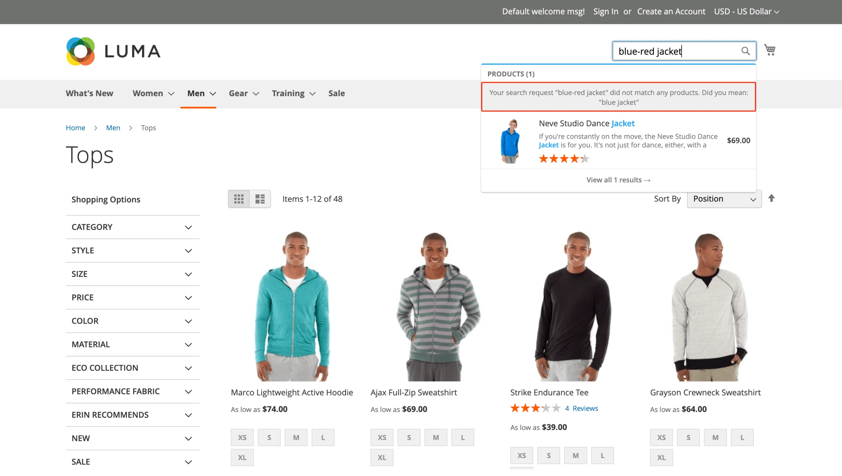Switch to list view layout icon
842x476 pixels.
260,198
